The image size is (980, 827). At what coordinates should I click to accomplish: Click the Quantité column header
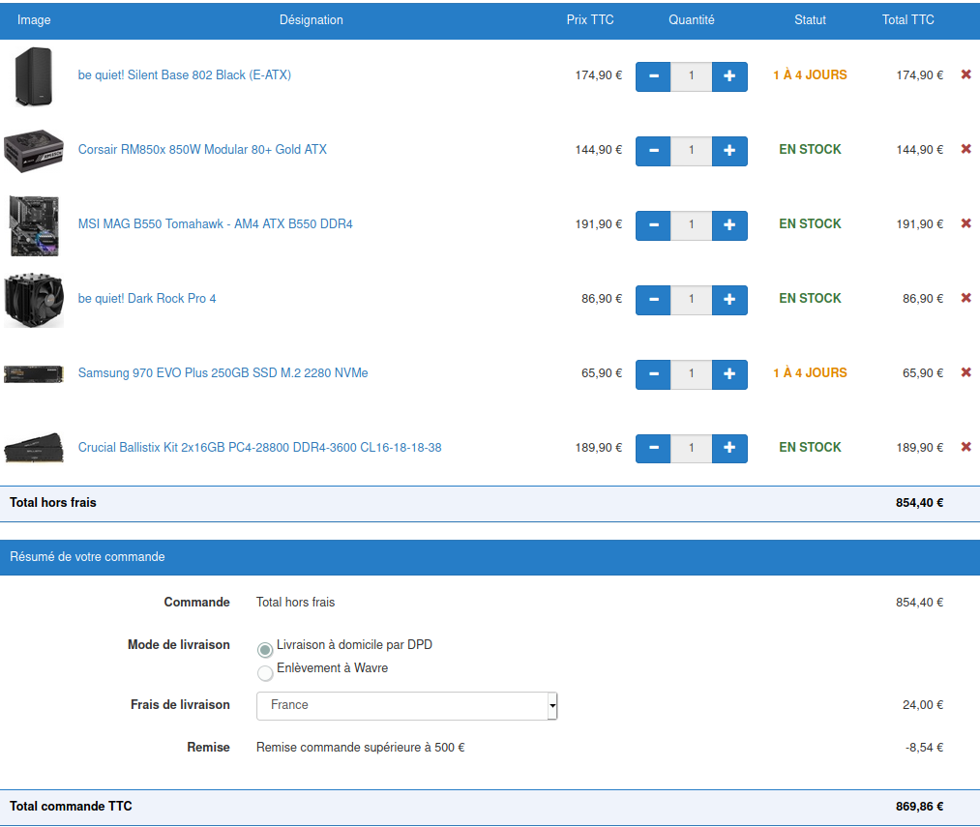[x=692, y=20]
